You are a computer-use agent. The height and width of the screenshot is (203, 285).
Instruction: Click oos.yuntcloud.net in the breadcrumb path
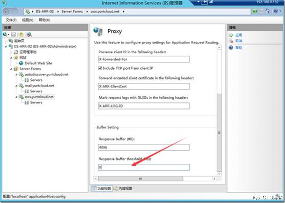pyautogui.click(x=105, y=12)
